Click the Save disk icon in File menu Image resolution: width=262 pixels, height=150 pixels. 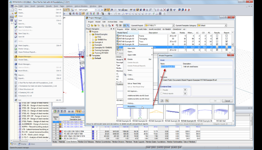16,20
